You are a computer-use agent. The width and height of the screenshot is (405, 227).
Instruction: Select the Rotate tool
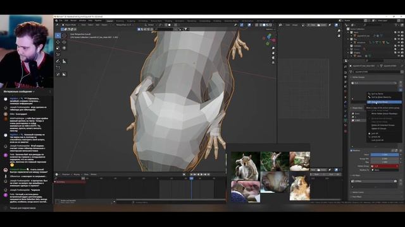tap(64, 42)
